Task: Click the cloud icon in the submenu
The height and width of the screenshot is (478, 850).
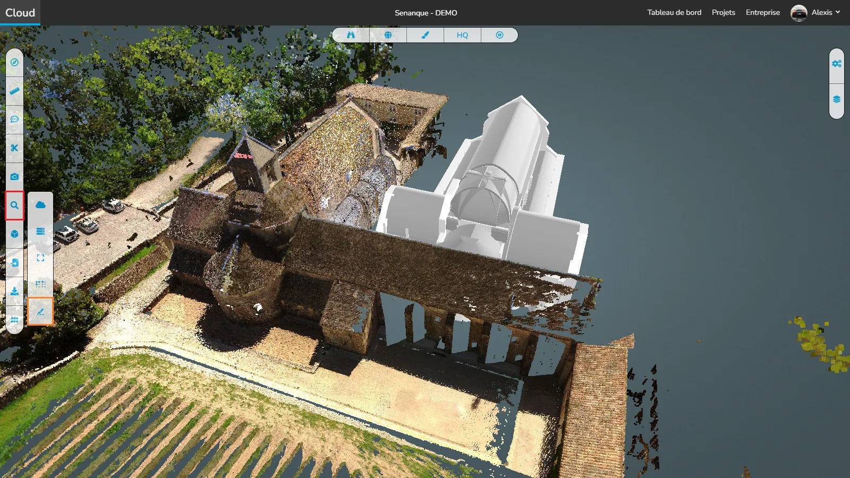Action: click(40, 205)
